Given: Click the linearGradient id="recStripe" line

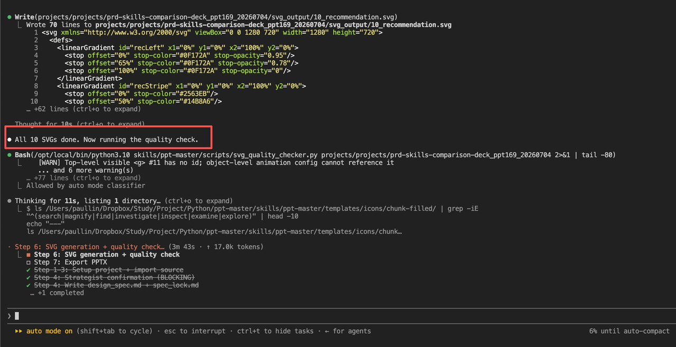Looking at the screenshot, I should pos(181,86).
